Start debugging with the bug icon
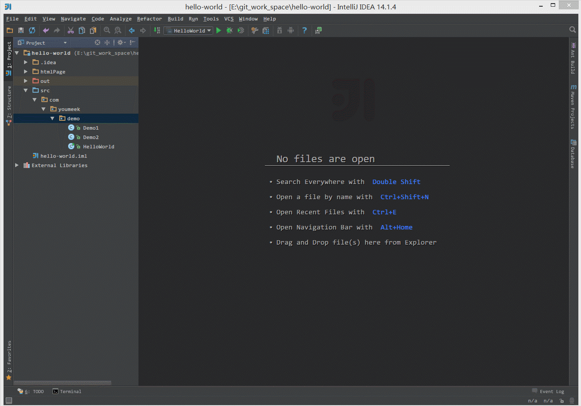Viewport: 581px width, 406px height. tap(229, 30)
